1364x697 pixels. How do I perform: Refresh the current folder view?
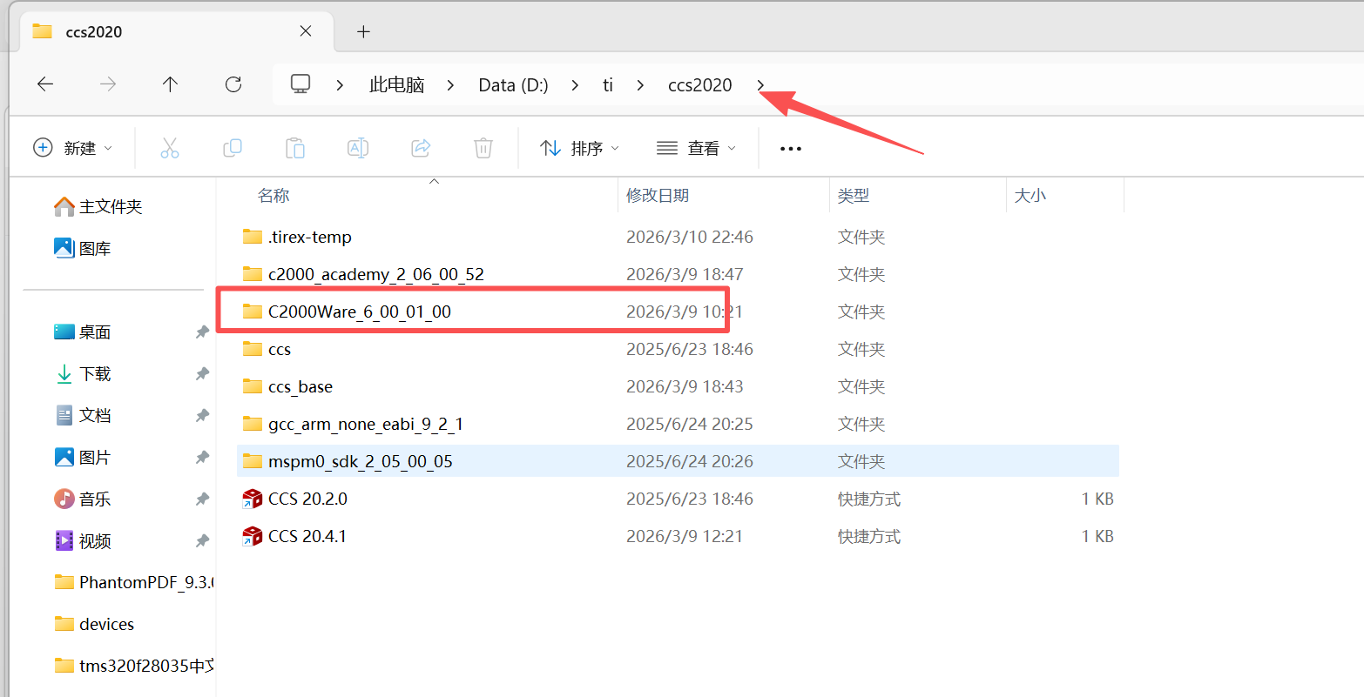233,84
